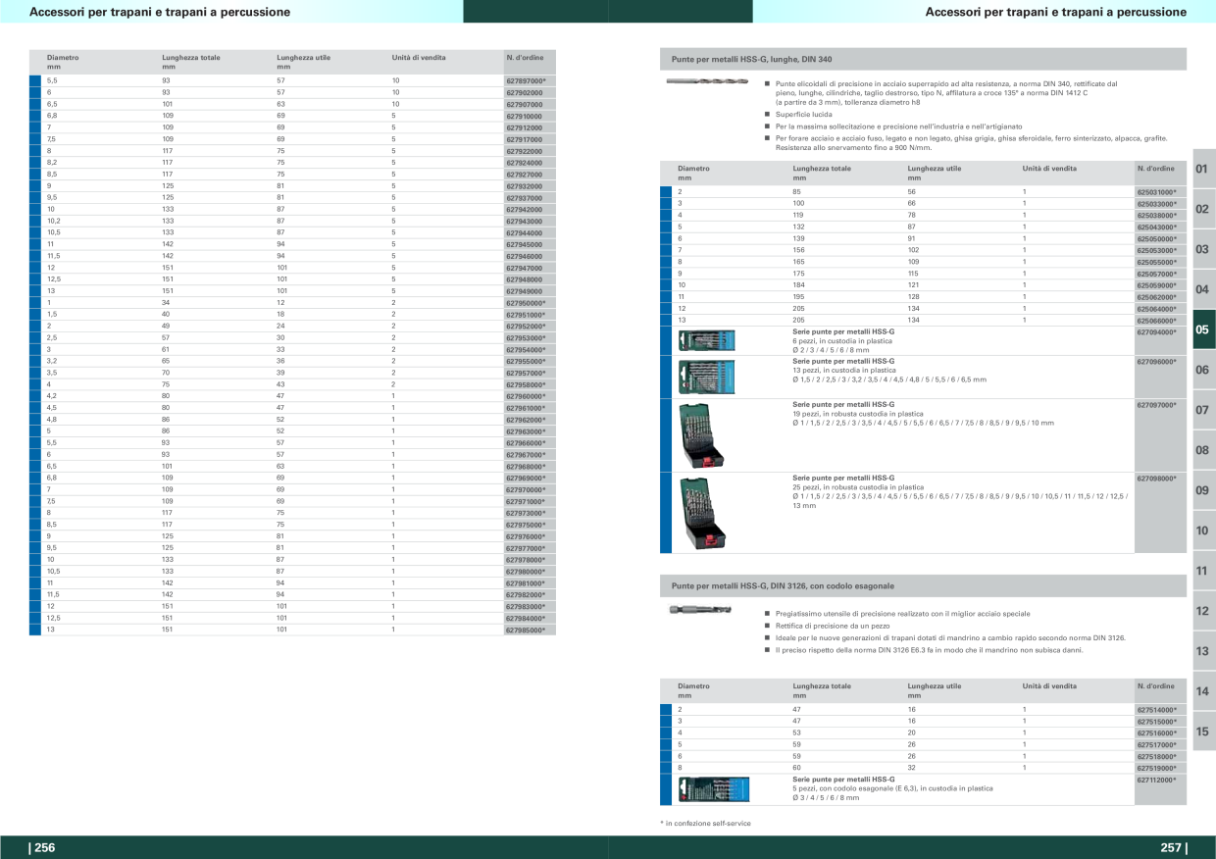1216x859 pixels.
Task: Click heading 'Punte per metalli HSS-G, DIN 3126, con codolo esagonale'
Action: click(x=783, y=585)
